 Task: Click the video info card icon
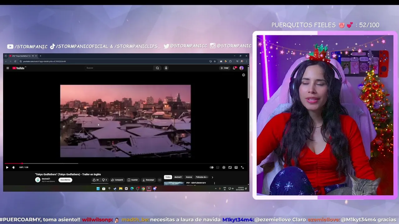(x=243, y=75)
